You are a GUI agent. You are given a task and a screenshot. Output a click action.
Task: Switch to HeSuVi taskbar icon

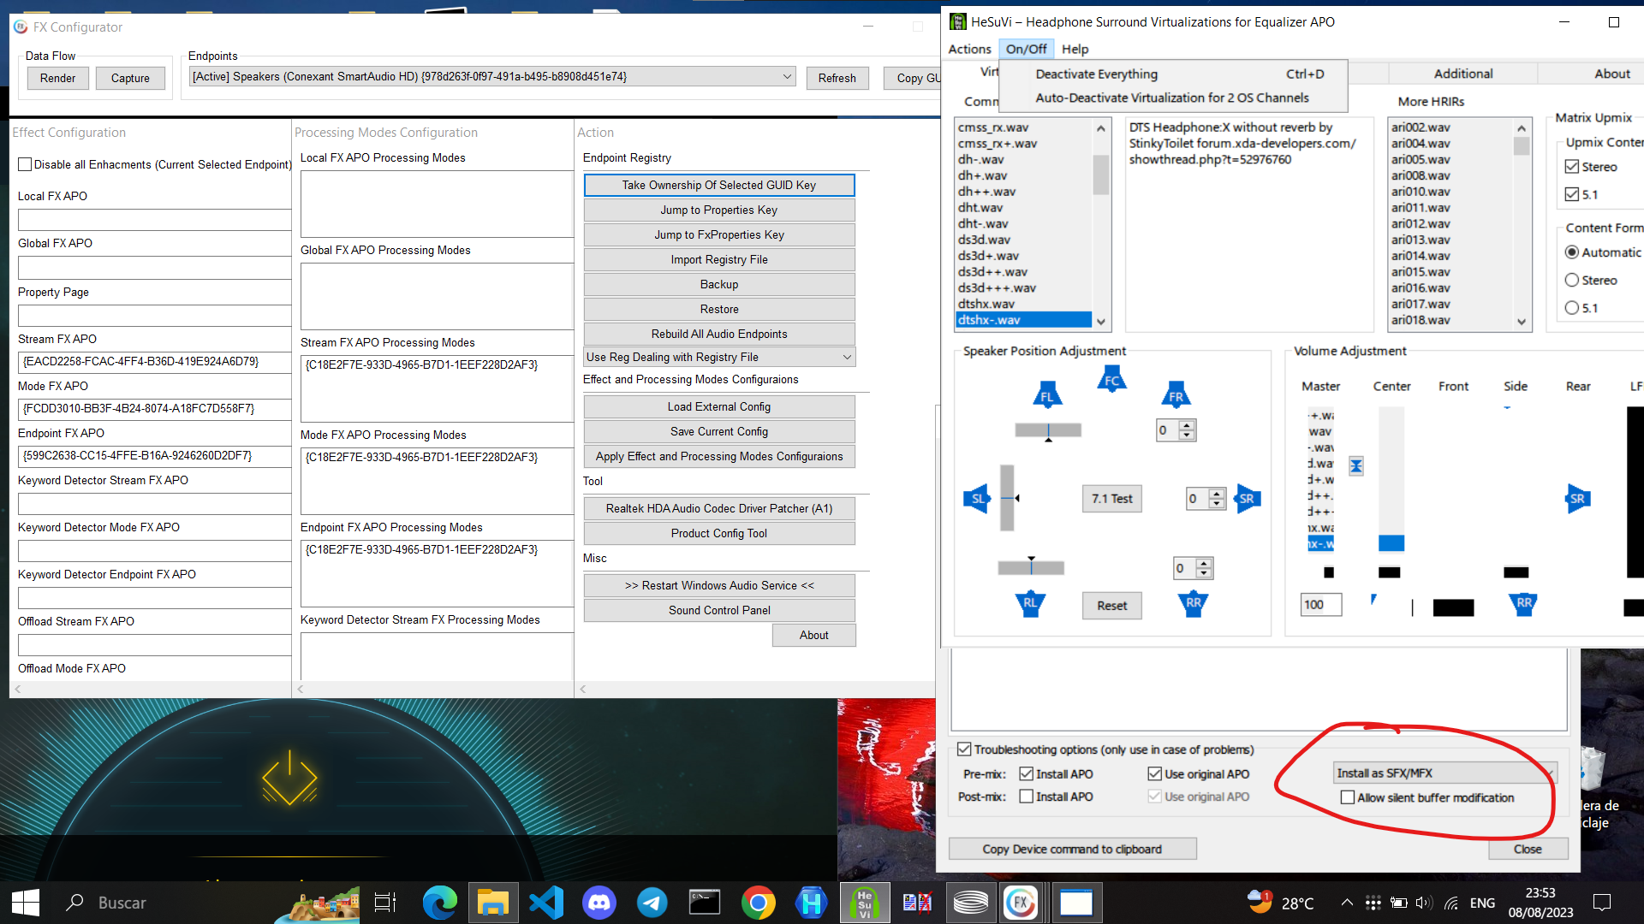(865, 903)
